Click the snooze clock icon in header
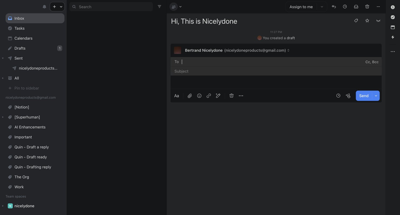The width and height of the screenshot is (400, 215). click(345, 7)
